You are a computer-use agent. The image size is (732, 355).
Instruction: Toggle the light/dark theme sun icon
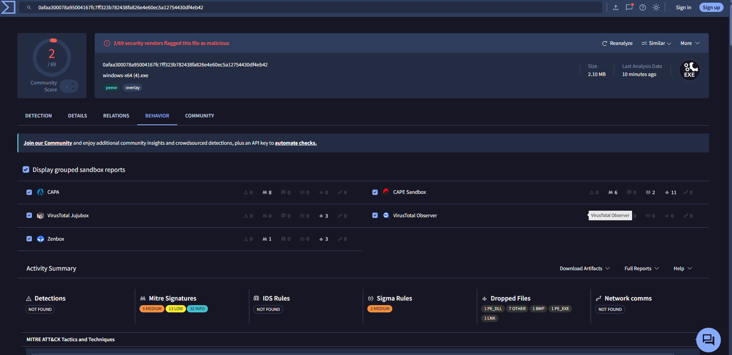coord(656,7)
